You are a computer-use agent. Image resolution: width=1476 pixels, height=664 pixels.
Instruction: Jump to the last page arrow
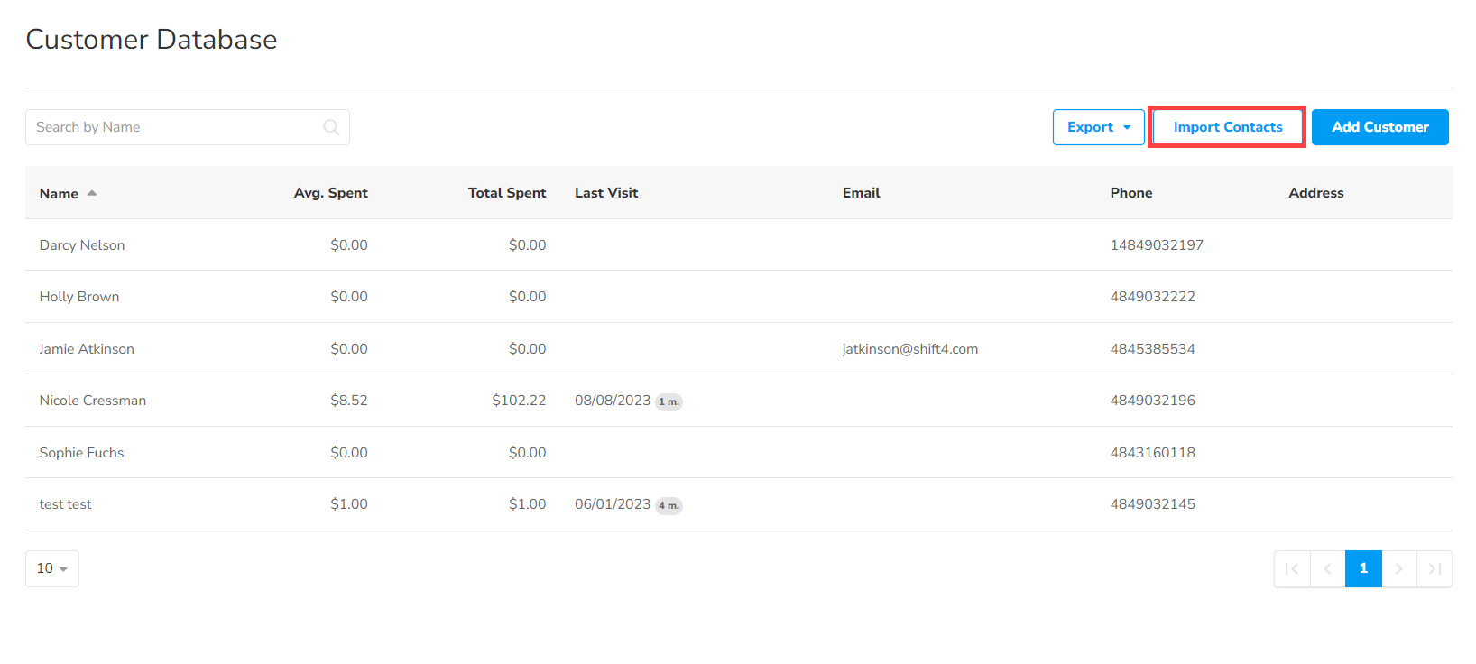click(x=1434, y=568)
